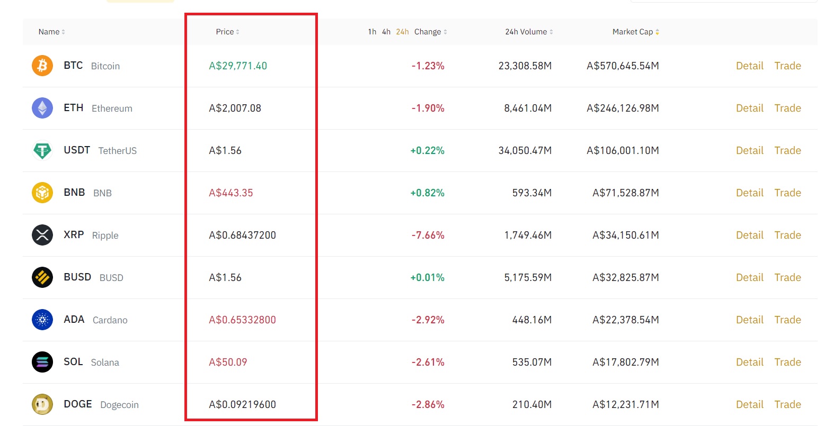Click ADA price A$0.65332800
825x426 pixels.
[243, 320]
